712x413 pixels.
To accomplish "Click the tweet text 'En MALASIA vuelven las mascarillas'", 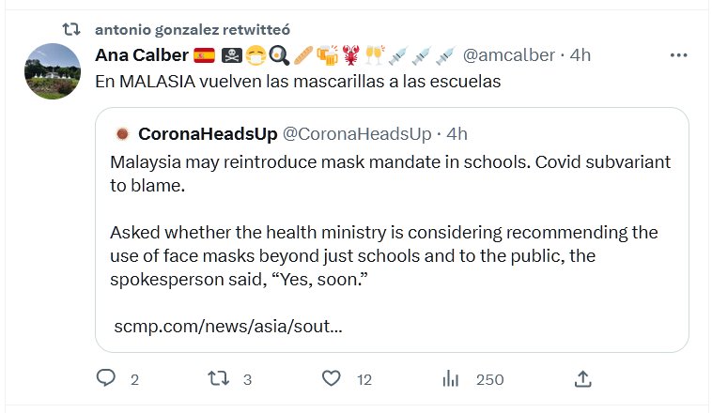I will click(x=298, y=82).
